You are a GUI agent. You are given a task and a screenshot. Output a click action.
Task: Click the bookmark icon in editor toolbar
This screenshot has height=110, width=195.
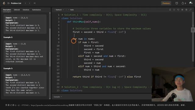click(x=170, y=9)
